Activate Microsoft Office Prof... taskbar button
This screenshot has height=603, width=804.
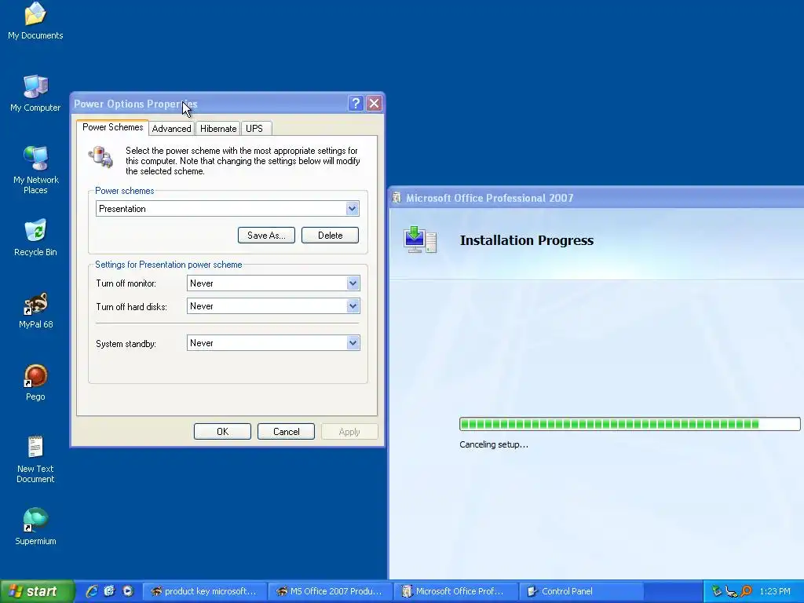coord(456,591)
